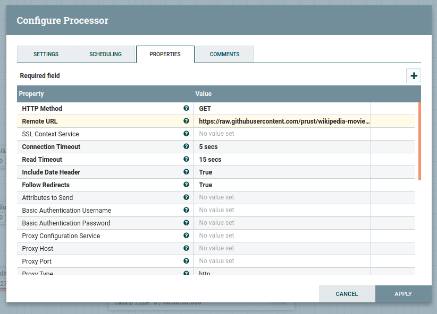
Task: Click help icon beside Read Timeout
Action: [186, 159]
